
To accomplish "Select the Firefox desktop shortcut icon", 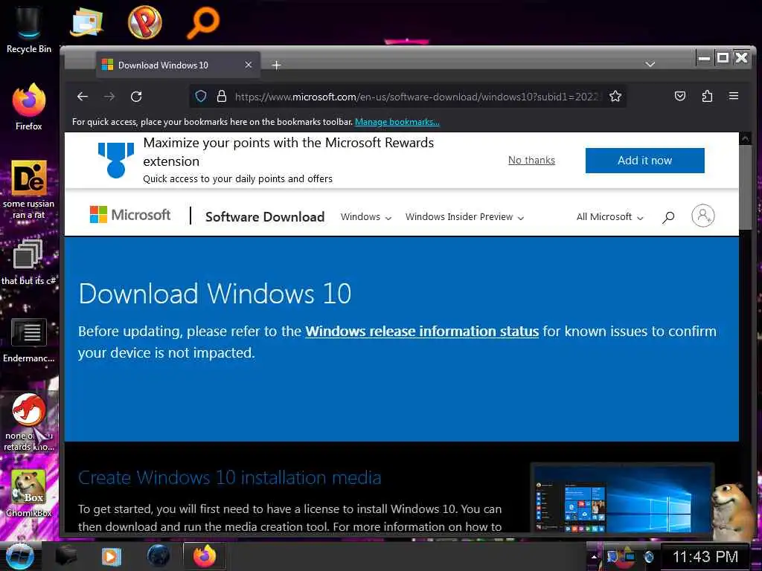I will [29, 107].
